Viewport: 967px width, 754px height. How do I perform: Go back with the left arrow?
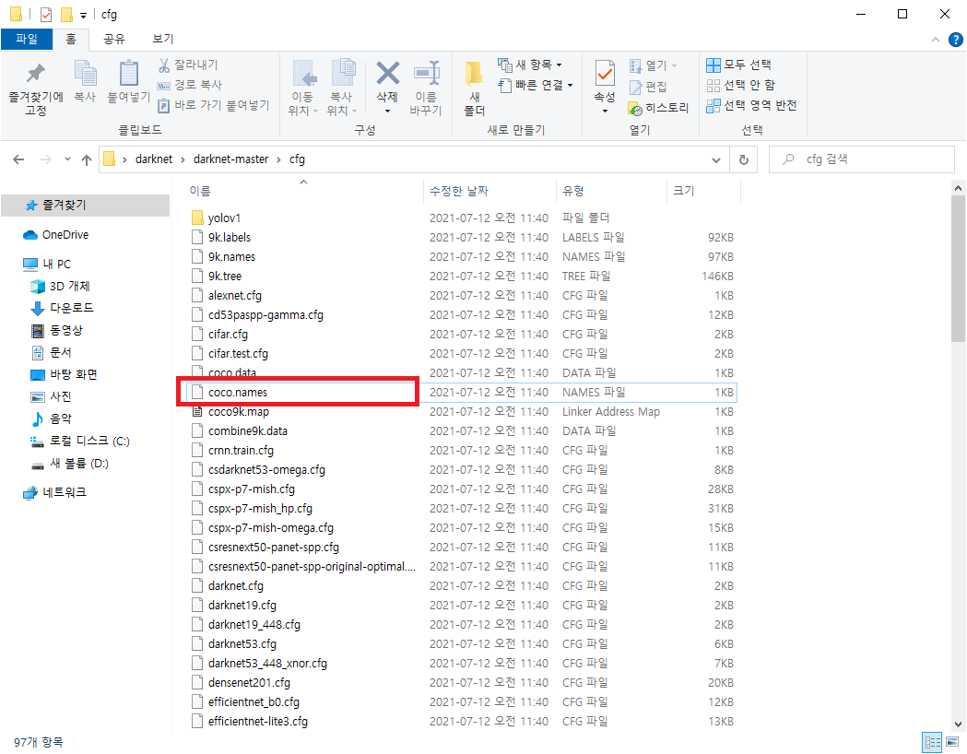coord(18,159)
